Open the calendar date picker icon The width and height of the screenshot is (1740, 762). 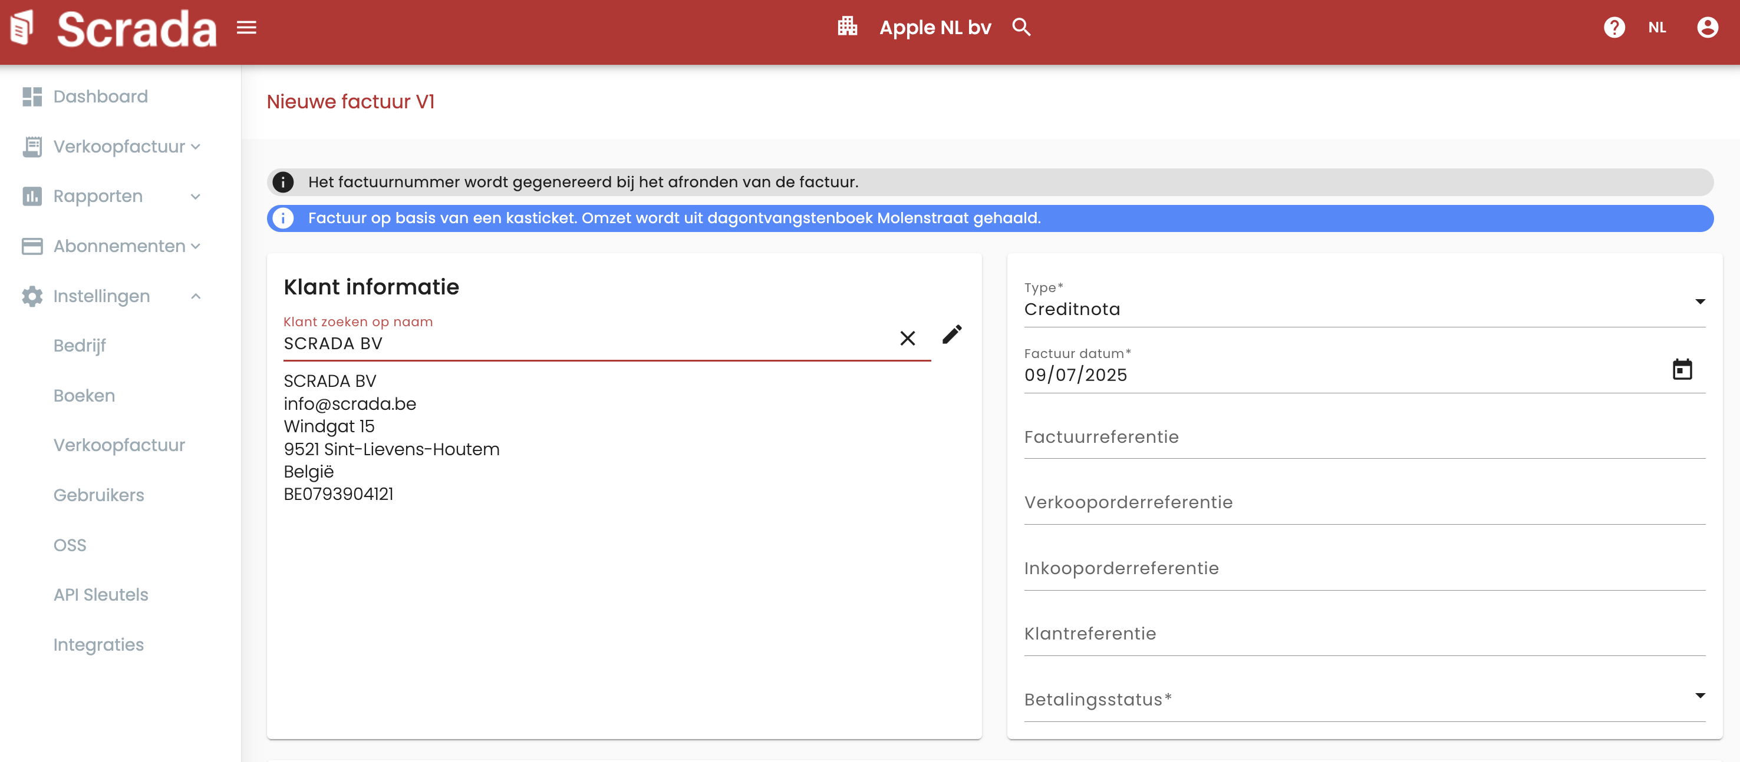click(1682, 369)
